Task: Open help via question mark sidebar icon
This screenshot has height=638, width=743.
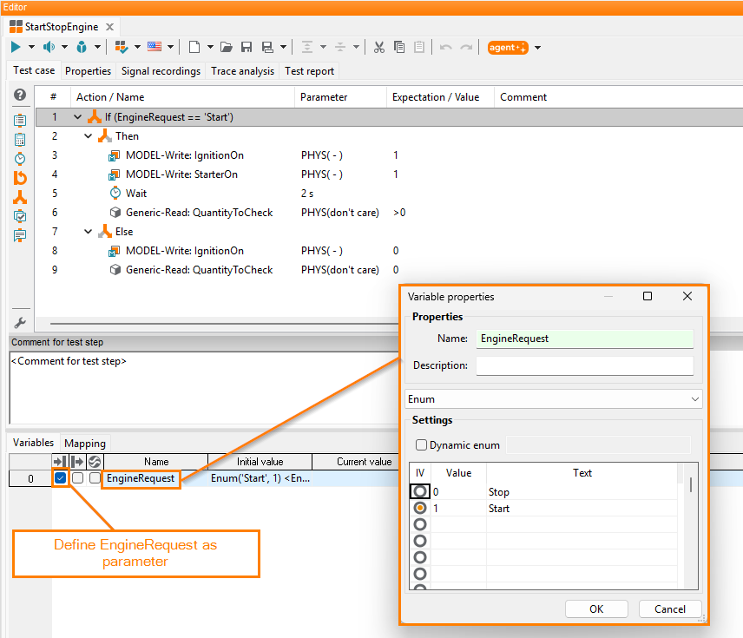Action: [20, 95]
